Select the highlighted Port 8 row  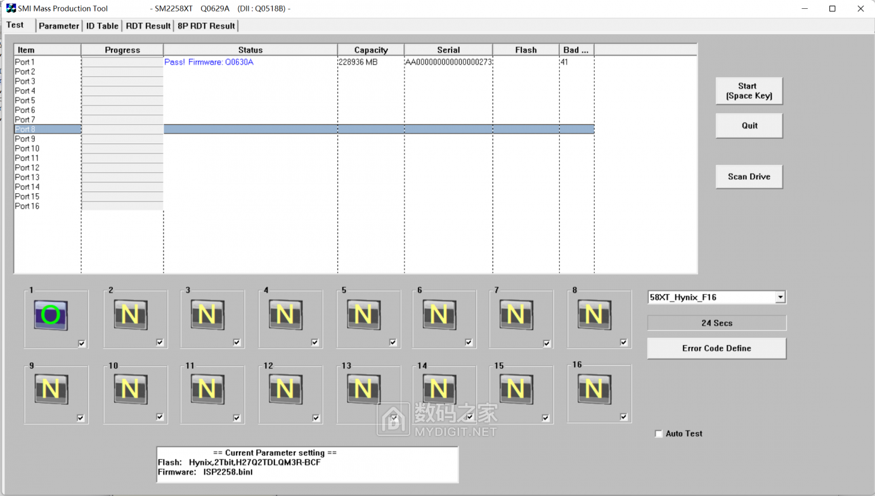(x=304, y=129)
